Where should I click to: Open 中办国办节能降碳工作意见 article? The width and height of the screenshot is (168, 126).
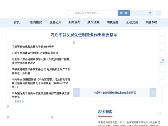(41, 95)
